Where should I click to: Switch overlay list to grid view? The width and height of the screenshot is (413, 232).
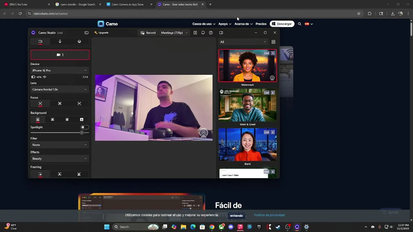[x=273, y=42]
